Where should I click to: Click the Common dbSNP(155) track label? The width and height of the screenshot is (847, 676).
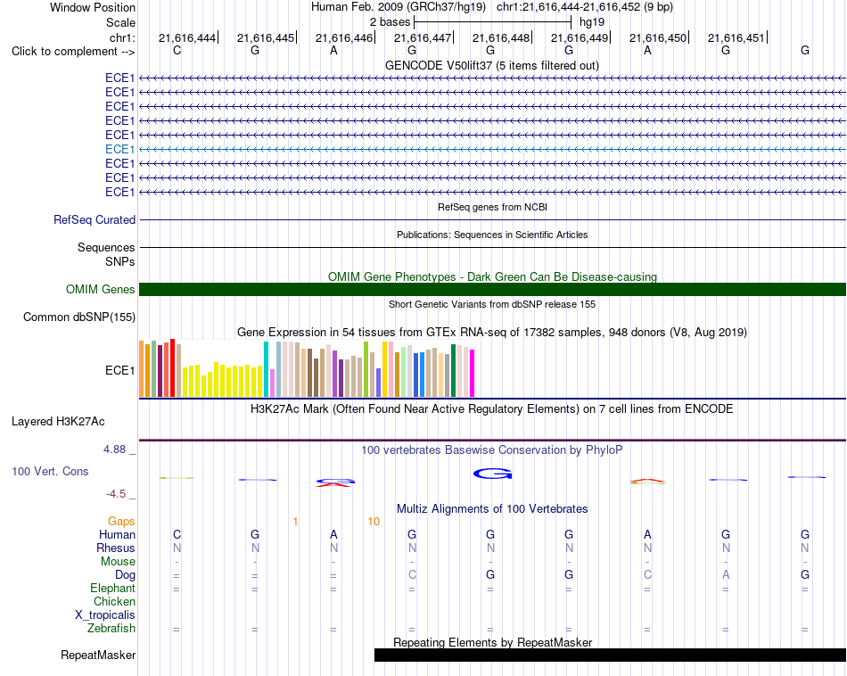[x=78, y=317]
